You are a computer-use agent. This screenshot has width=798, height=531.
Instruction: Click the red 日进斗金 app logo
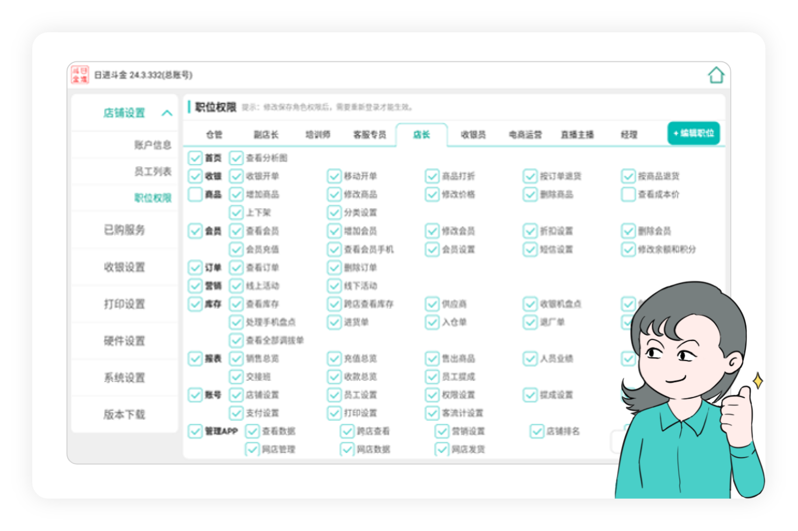(x=80, y=75)
